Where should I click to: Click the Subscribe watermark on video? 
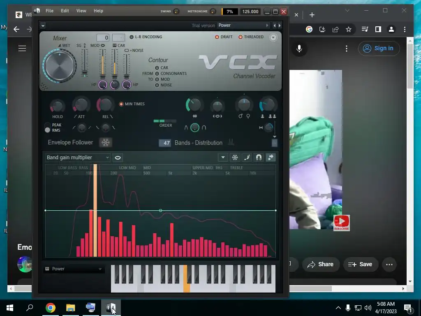click(x=342, y=223)
